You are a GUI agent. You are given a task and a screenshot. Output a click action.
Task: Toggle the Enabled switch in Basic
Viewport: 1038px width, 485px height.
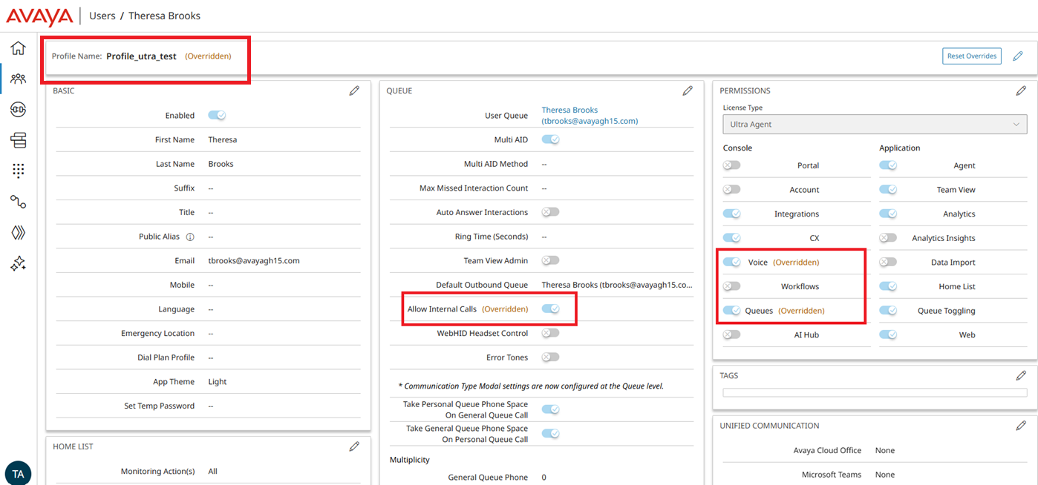[217, 115]
